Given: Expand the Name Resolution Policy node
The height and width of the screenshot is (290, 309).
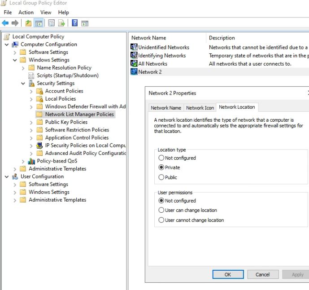Looking at the screenshot, I should coord(23,68).
